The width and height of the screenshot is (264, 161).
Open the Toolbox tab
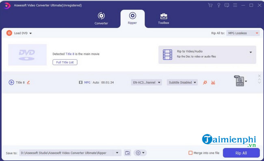164,19
